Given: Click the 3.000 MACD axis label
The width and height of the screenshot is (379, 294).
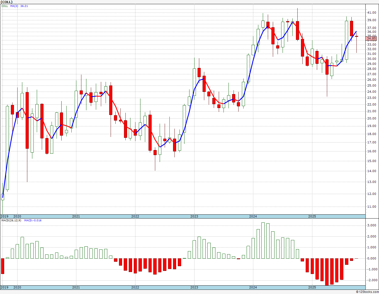Looking at the screenshot, I should pos(371,225).
